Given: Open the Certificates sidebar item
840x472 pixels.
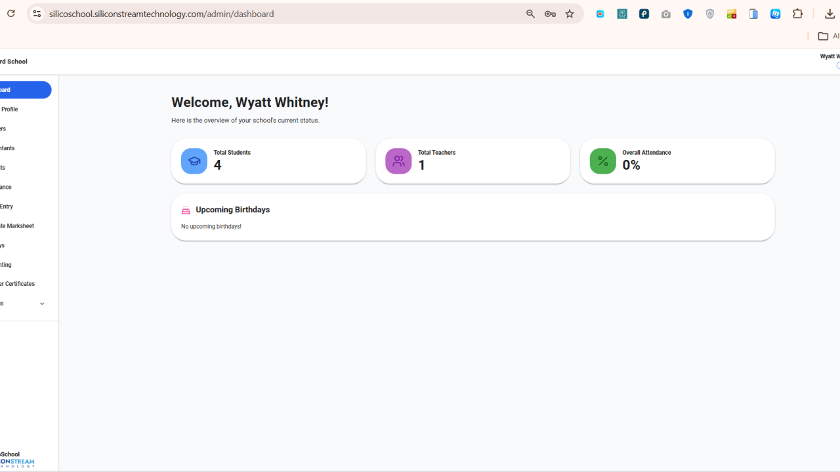Looking at the screenshot, I should coord(25,284).
